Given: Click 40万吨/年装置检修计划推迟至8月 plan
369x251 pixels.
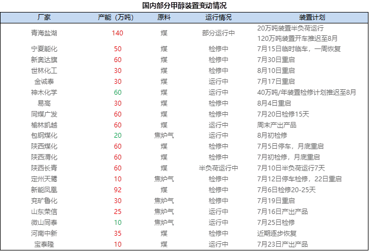Looking at the screenshot, I should point(306,93).
